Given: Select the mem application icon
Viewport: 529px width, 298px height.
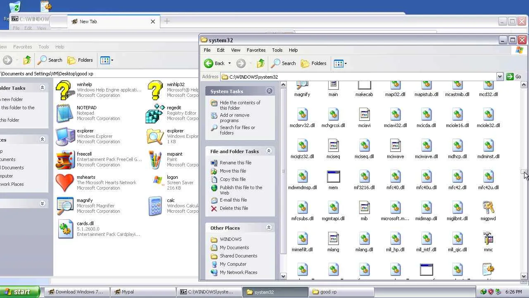Looking at the screenshot, I should [333, 176].
